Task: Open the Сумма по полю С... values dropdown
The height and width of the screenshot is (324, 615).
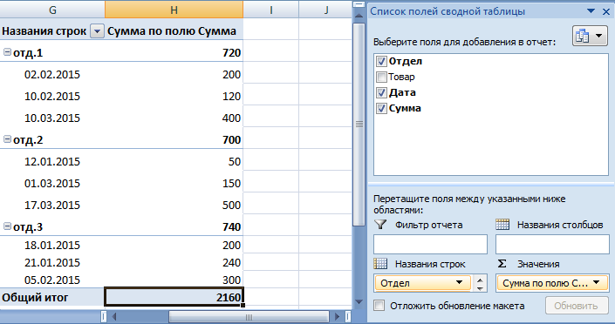Action: point(597,283)
